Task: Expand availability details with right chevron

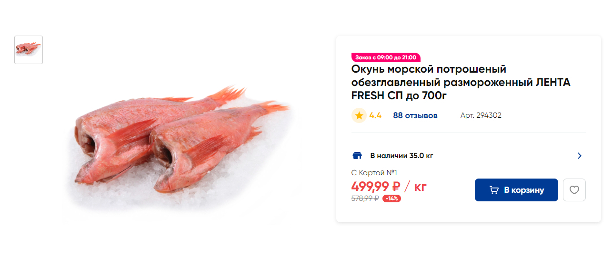Action: (580, 156)
